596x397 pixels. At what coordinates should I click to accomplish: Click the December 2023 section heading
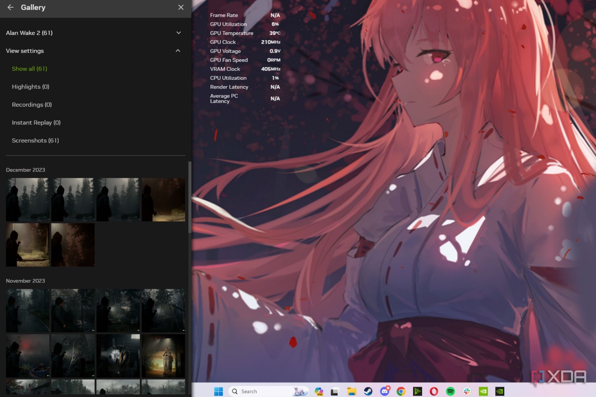coord(26,170)
